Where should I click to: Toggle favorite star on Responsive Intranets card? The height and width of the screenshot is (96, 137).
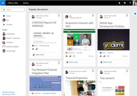(x=93, y=16)
